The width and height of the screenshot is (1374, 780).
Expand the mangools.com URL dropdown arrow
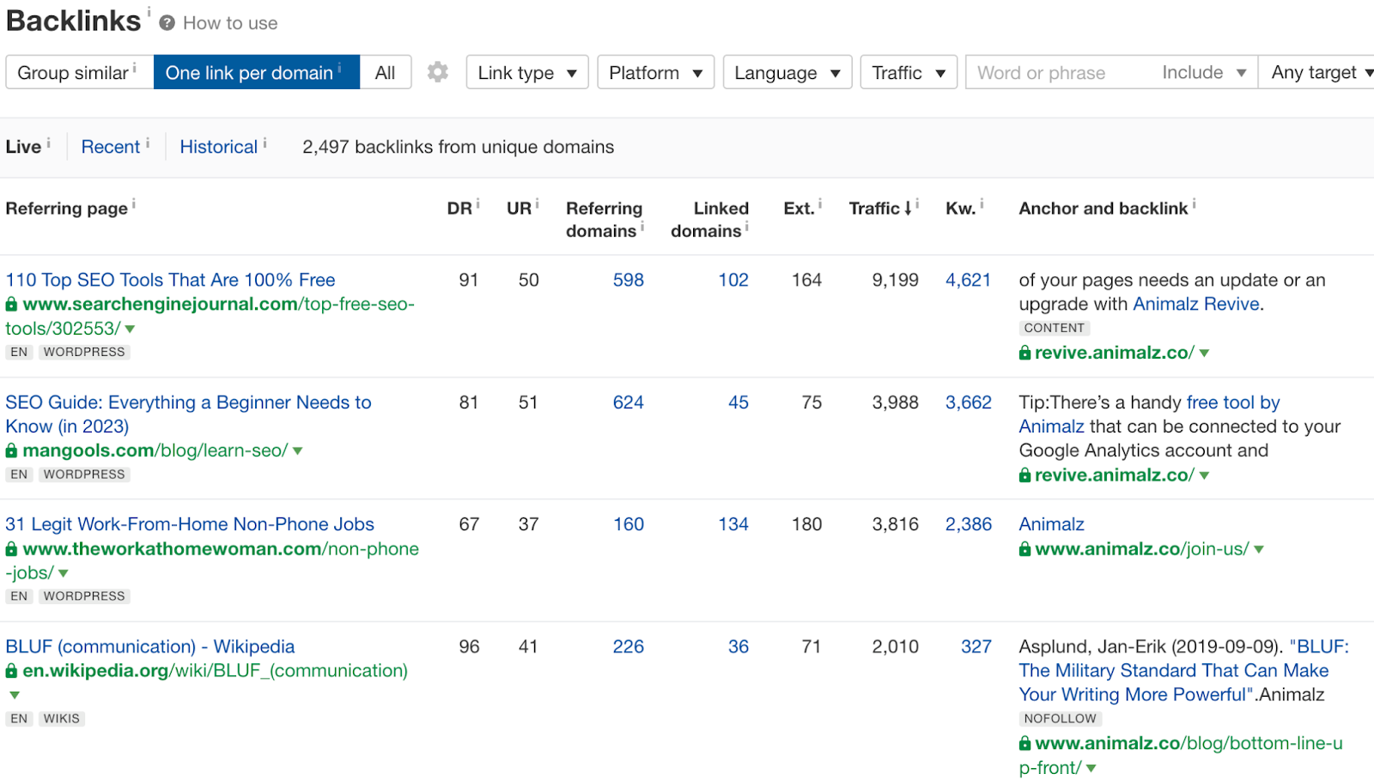[x=298, y=451]
